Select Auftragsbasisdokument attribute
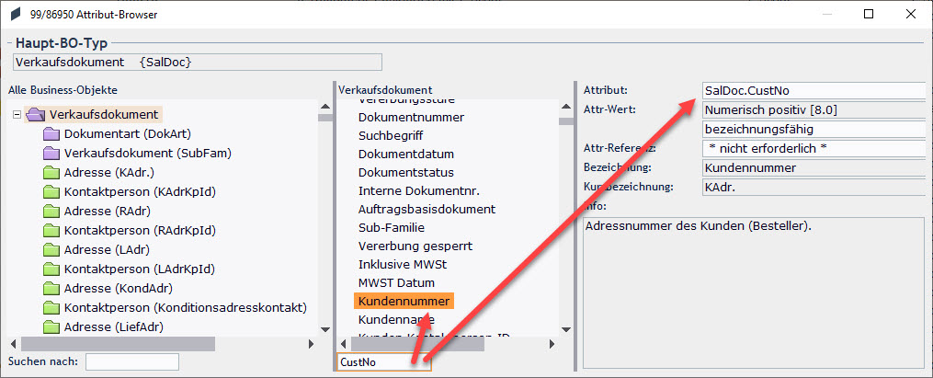The width and height of the screenshot is (933, 378). [427, 210]
